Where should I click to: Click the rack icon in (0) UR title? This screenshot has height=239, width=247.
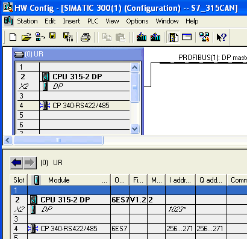[19, 54]
